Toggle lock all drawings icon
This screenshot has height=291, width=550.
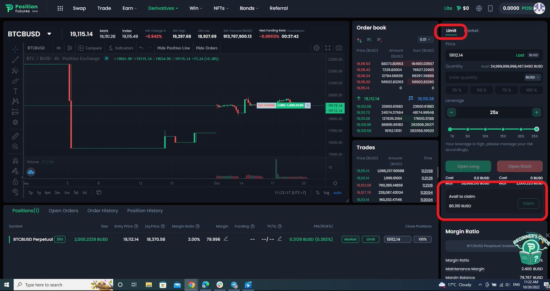click(16, 181)
